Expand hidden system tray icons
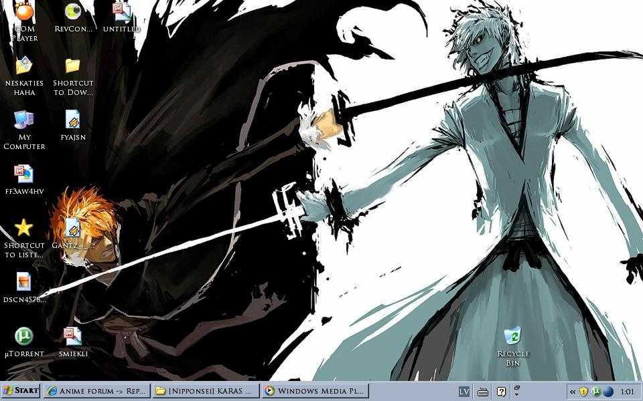Viewport: 643px width, 401px height. [573, 392]
